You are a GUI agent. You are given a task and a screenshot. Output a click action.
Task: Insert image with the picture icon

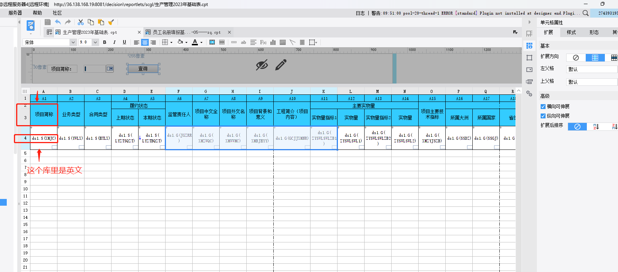point(283,42)
